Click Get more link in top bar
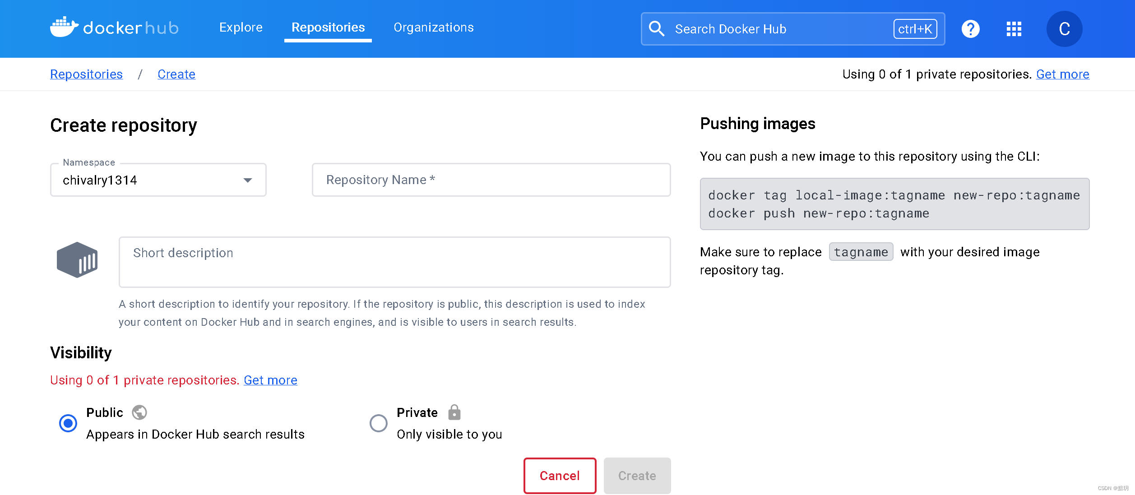This screenshot has width=1135, height=495. click(1062, 74)
